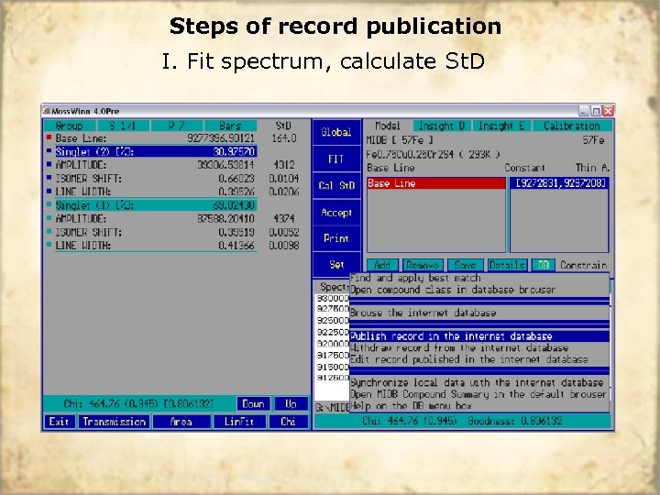Click the red marker beside Base Line
This screenshot has width=660, height=495.
point(49,137)
